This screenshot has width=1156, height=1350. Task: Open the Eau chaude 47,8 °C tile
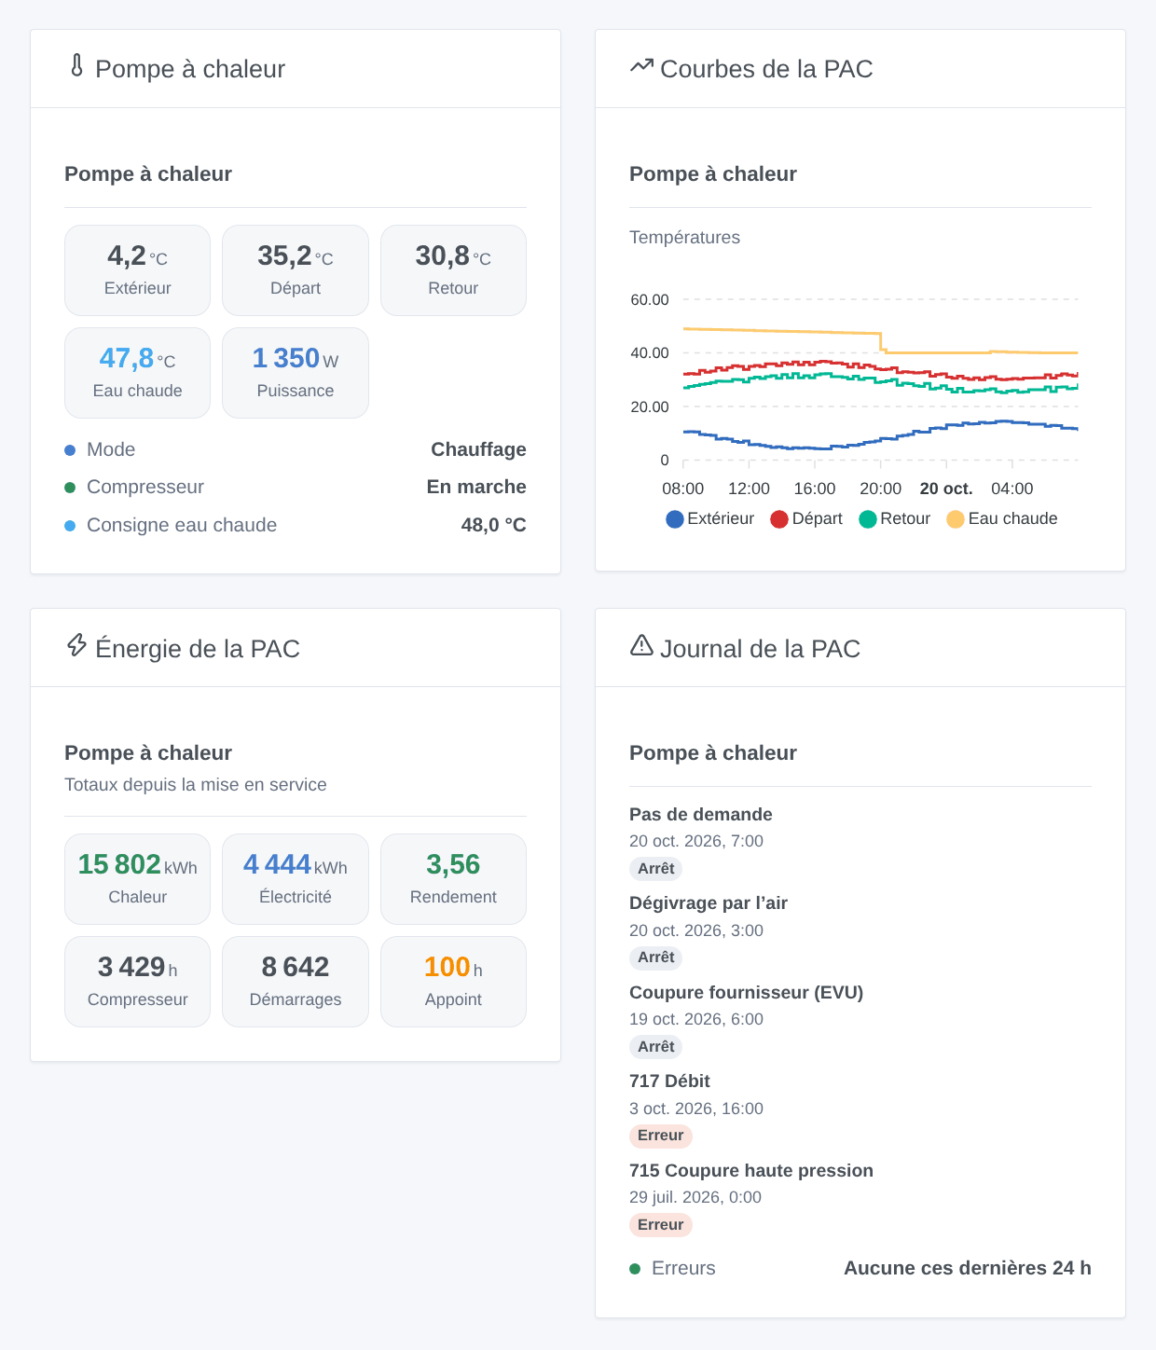click(x=137, y=373)
